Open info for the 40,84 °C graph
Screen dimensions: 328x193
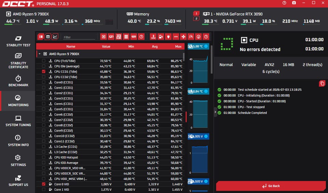tap(206, 91)
